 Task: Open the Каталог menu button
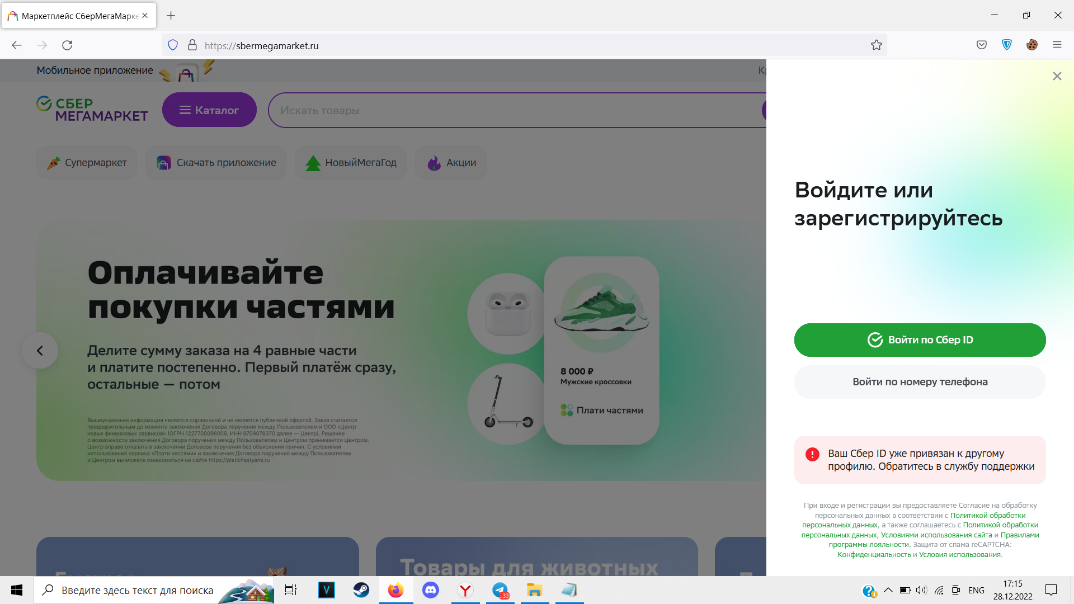[209, 110]
